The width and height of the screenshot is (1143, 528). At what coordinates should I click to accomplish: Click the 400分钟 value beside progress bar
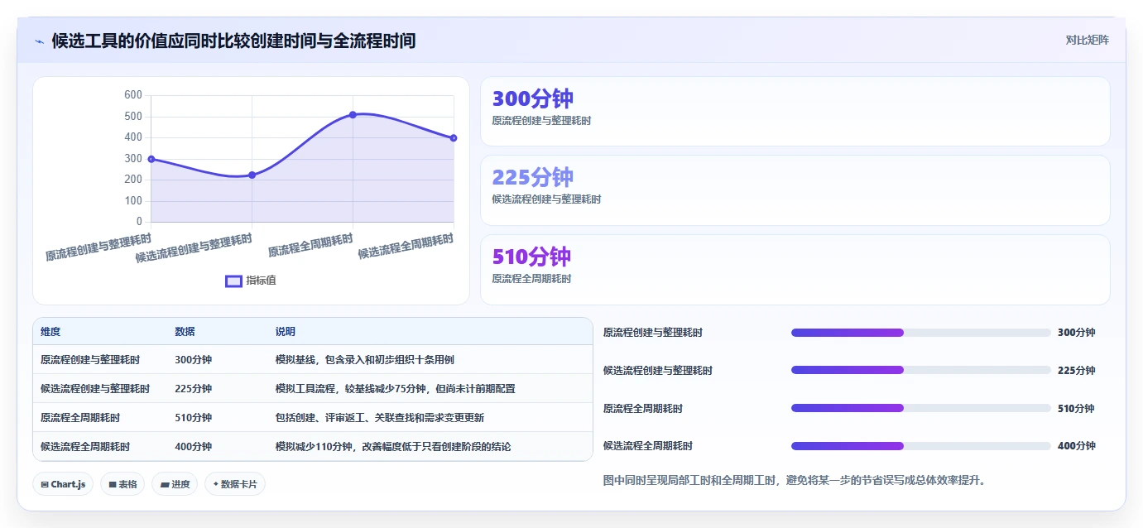[x=1076, y=446]
